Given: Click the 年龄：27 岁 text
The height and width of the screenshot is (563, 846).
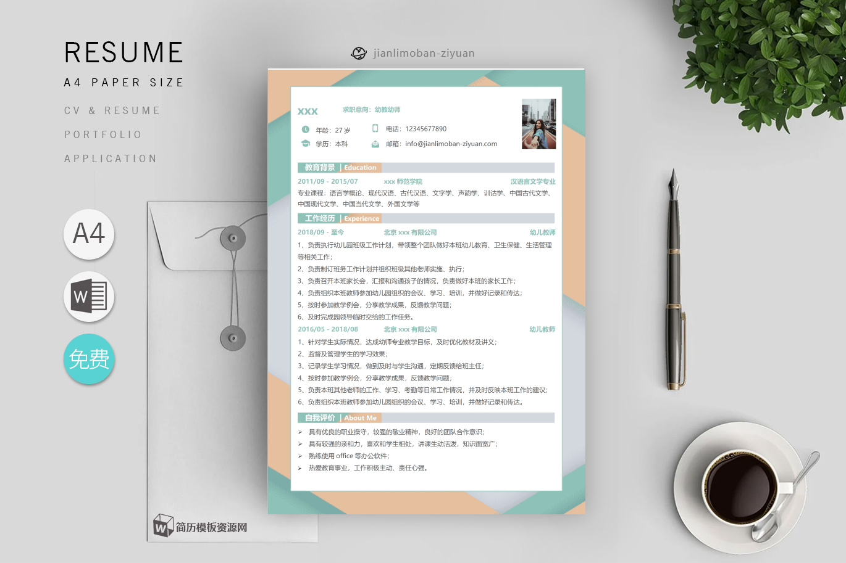Looking at the screenshot, I should 333,130.
